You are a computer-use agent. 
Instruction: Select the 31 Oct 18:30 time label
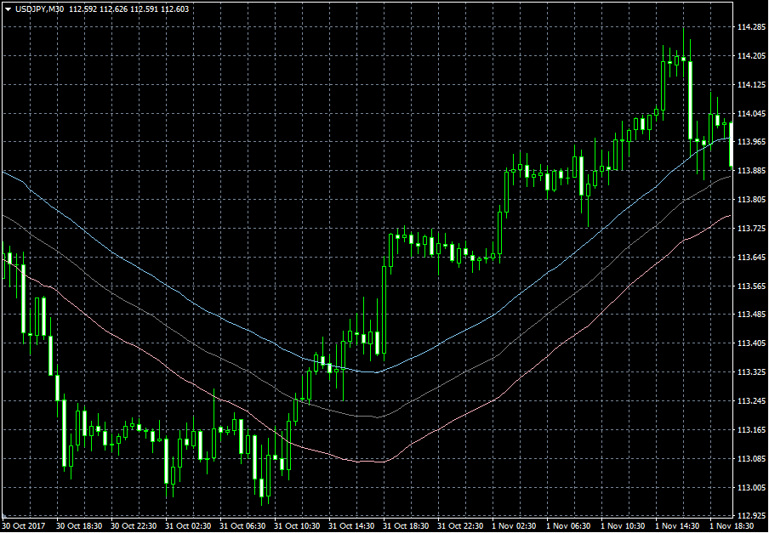click(406, 525)
